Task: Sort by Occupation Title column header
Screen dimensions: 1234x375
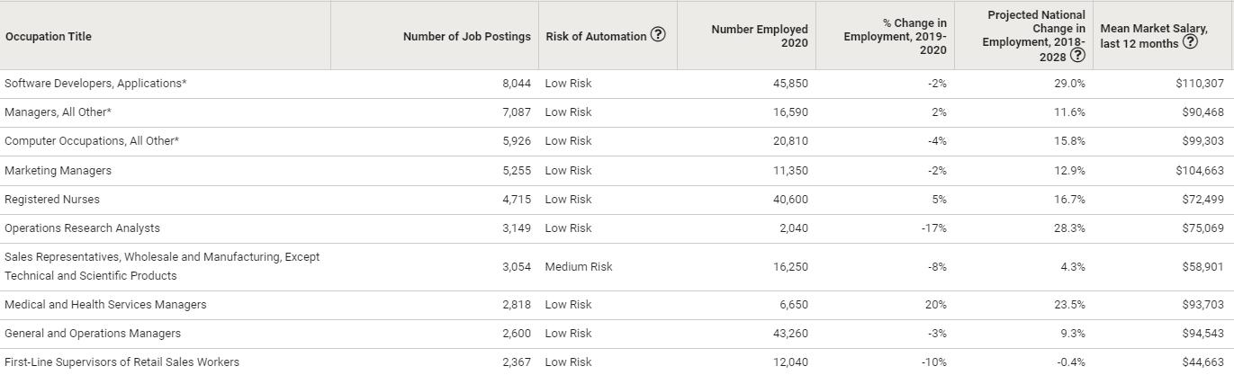Action: (49, 37)
